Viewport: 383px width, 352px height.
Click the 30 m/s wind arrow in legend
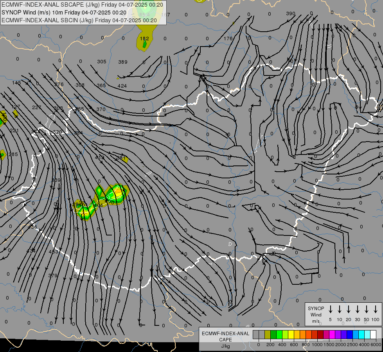pos(358,309)
